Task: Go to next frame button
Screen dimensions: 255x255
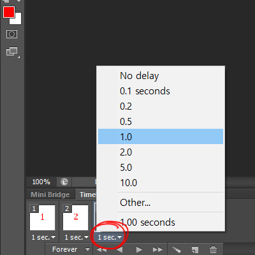Action: [x=157, y=249]
